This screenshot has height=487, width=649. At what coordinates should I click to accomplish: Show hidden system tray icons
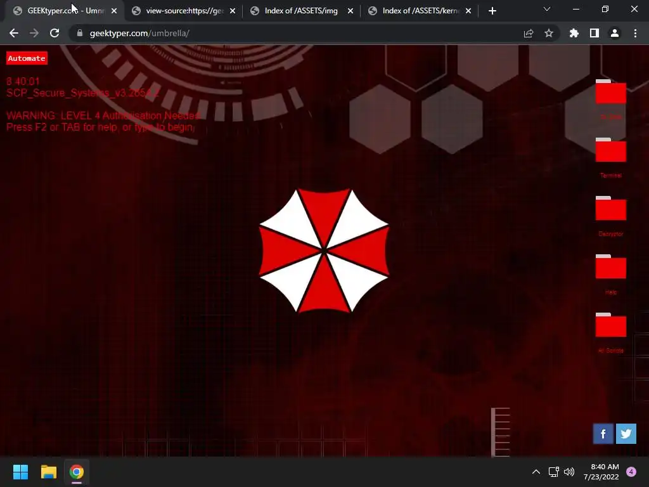tap(536, 472)
